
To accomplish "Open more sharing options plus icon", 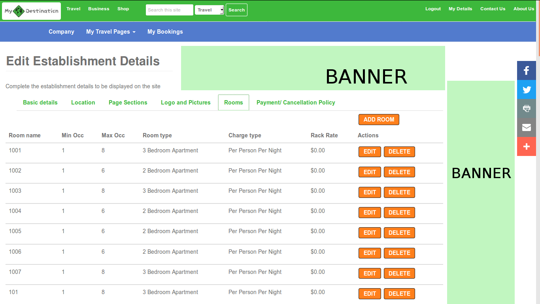I will [526, 146].
